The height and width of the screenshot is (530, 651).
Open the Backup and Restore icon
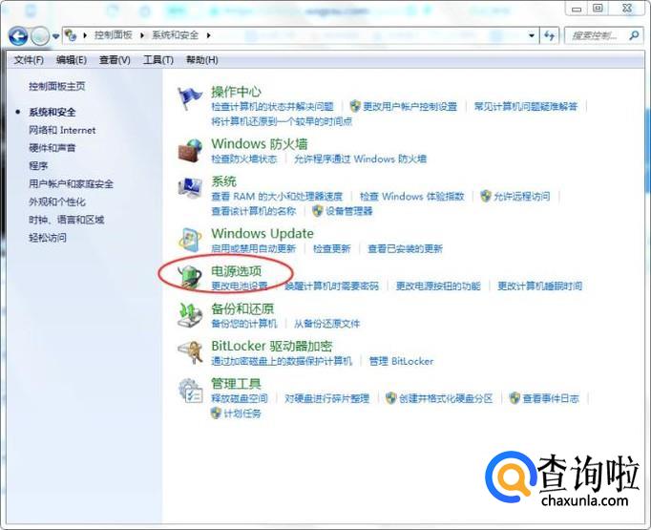[x=190, y=315]
